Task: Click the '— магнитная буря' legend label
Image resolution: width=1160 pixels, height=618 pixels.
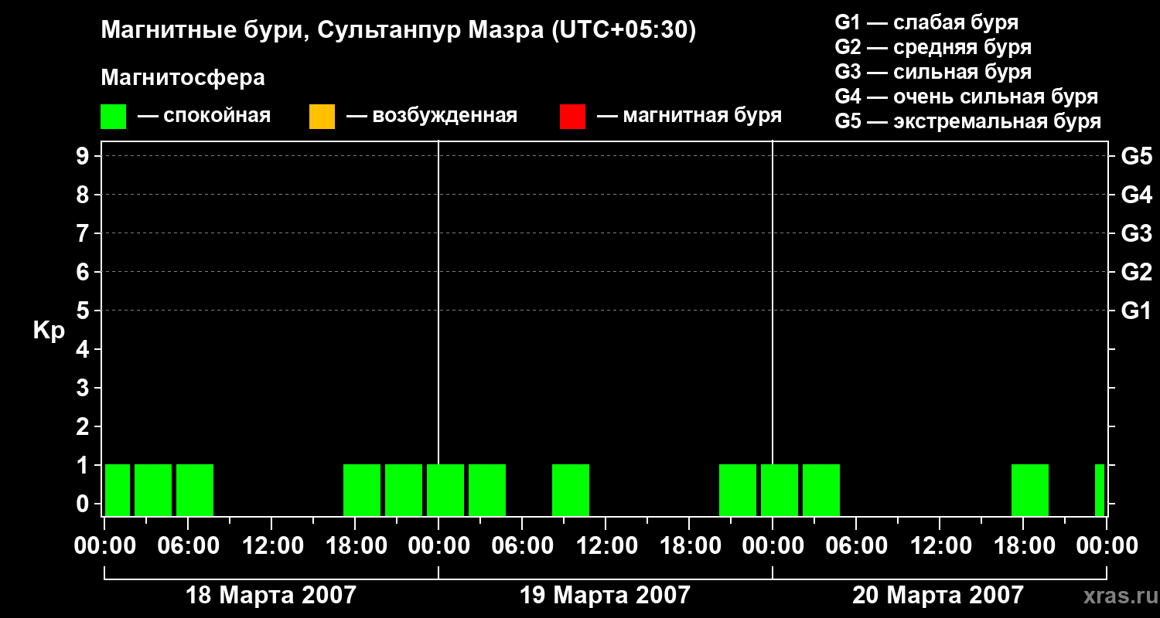Action: (x=689, y=116)
